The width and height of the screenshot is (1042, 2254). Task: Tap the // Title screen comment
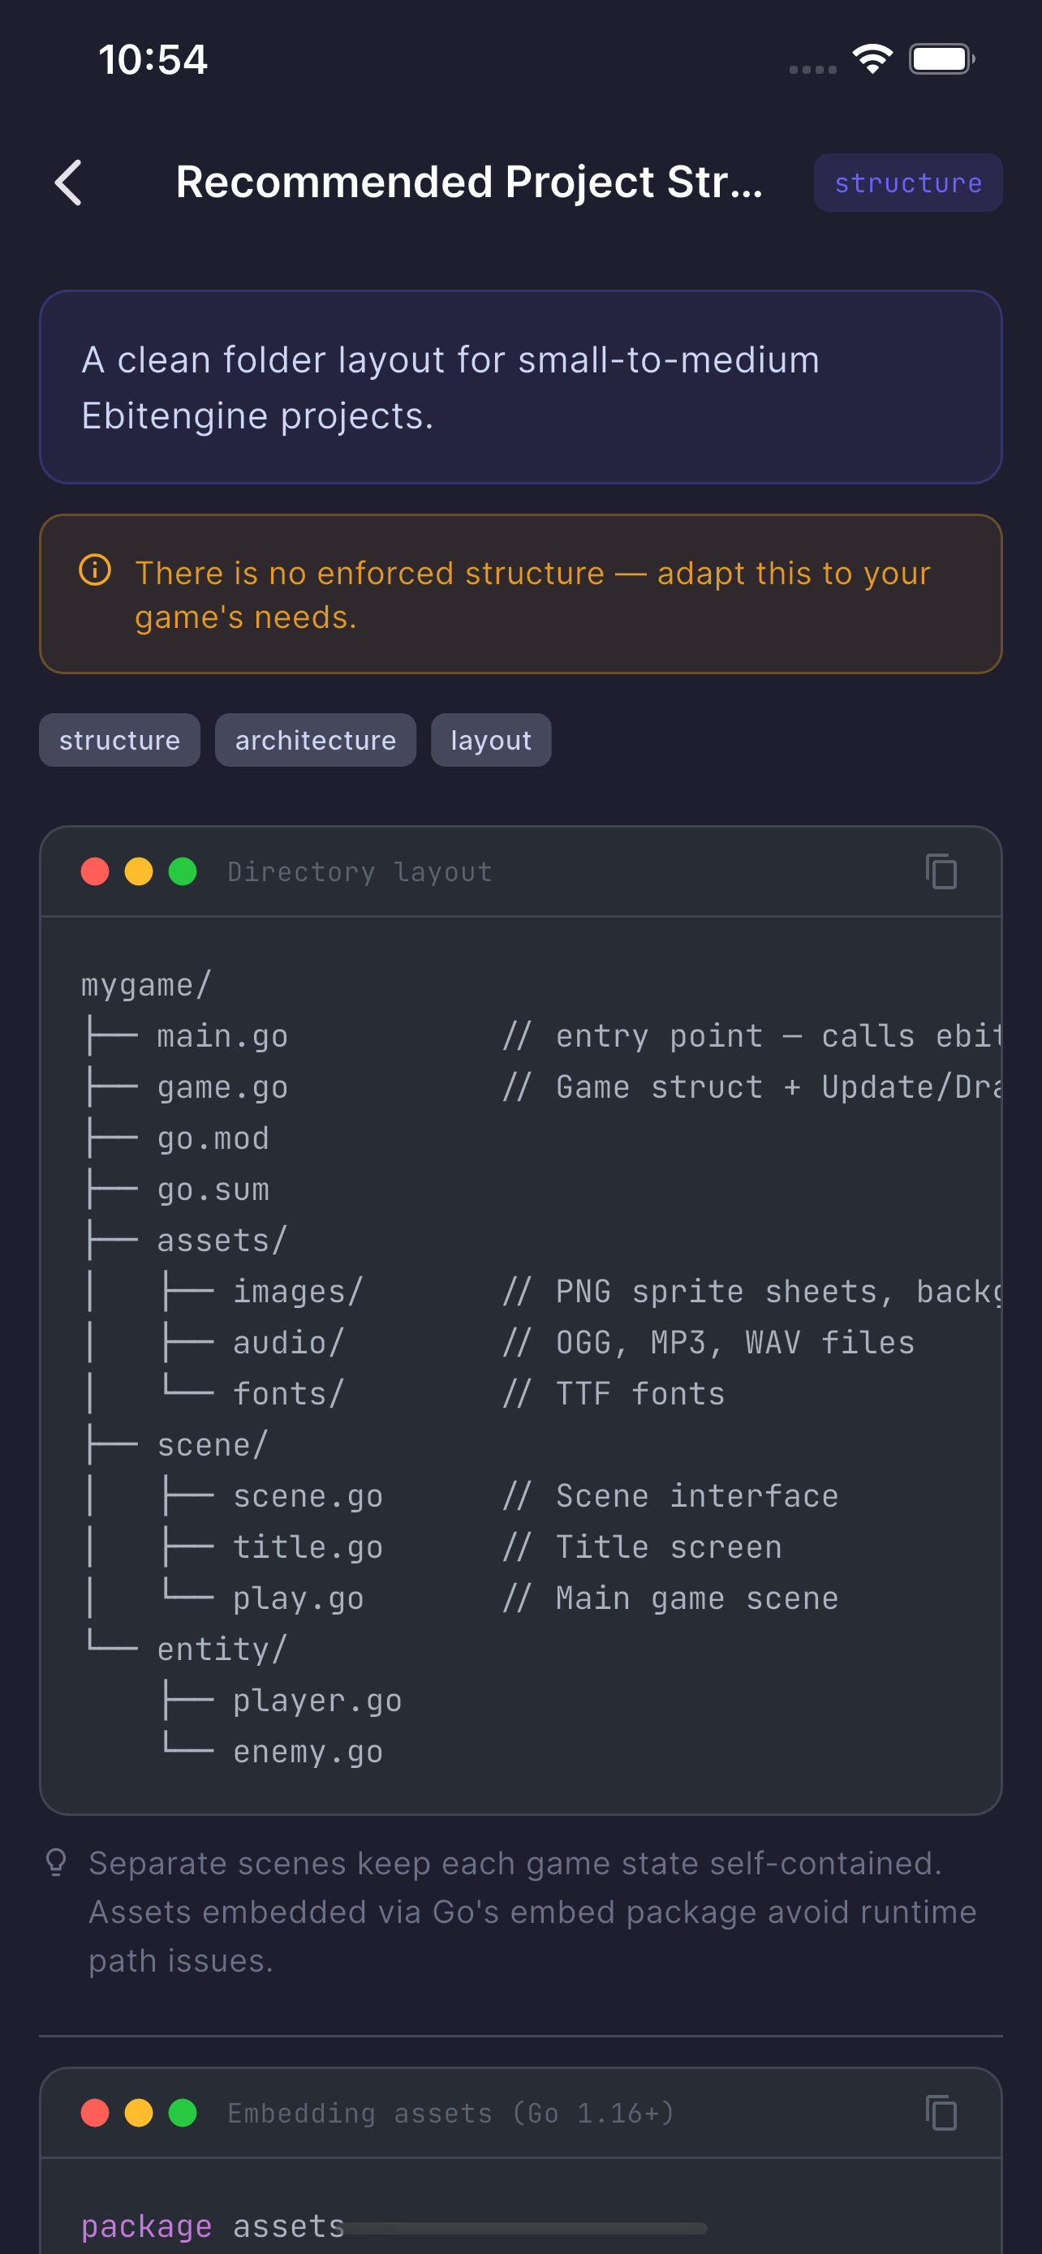coord(642,1548)
